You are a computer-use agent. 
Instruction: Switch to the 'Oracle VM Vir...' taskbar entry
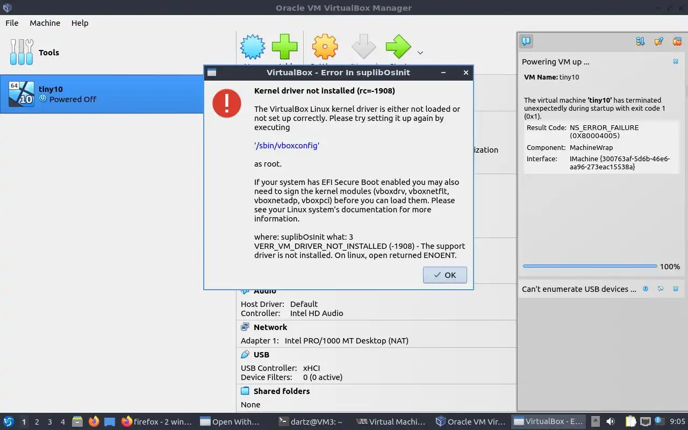tap(470, 422)
